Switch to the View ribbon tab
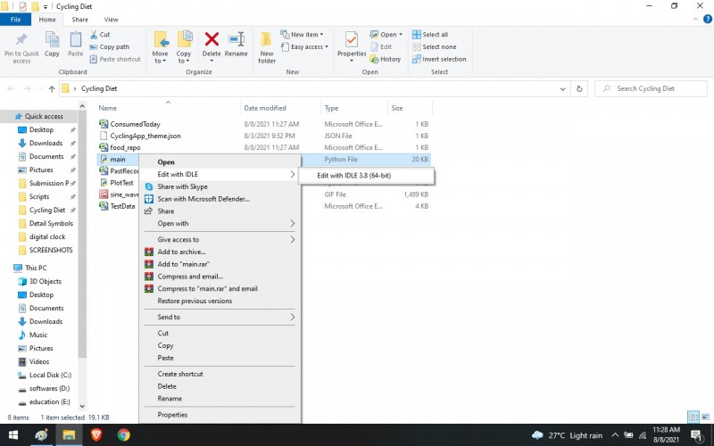714x446 pixels. point(111,20)
